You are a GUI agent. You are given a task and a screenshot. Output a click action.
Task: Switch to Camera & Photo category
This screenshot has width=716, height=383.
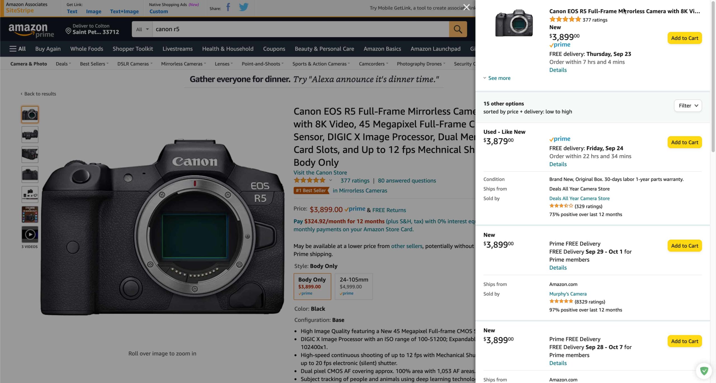click(29, 64)
